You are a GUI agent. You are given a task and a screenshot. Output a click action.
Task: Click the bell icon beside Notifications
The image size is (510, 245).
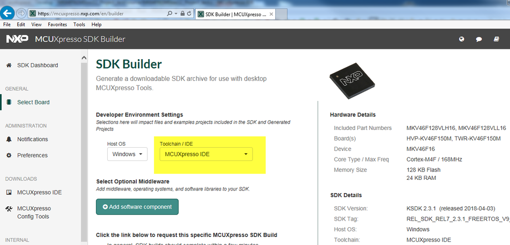[9, 139]
